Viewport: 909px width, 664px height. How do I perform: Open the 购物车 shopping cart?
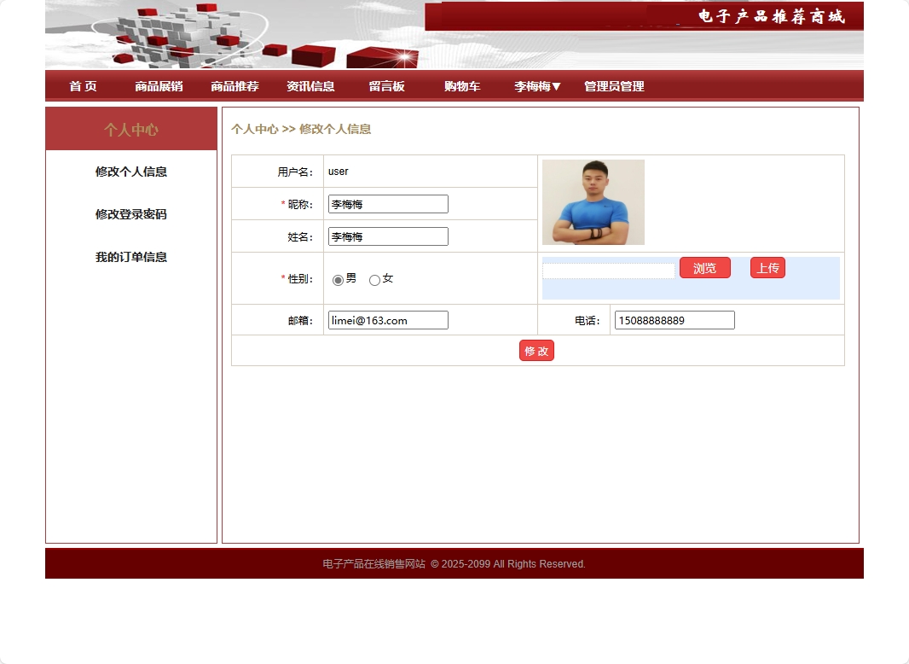pyautogui.click(x=461, y=85)
